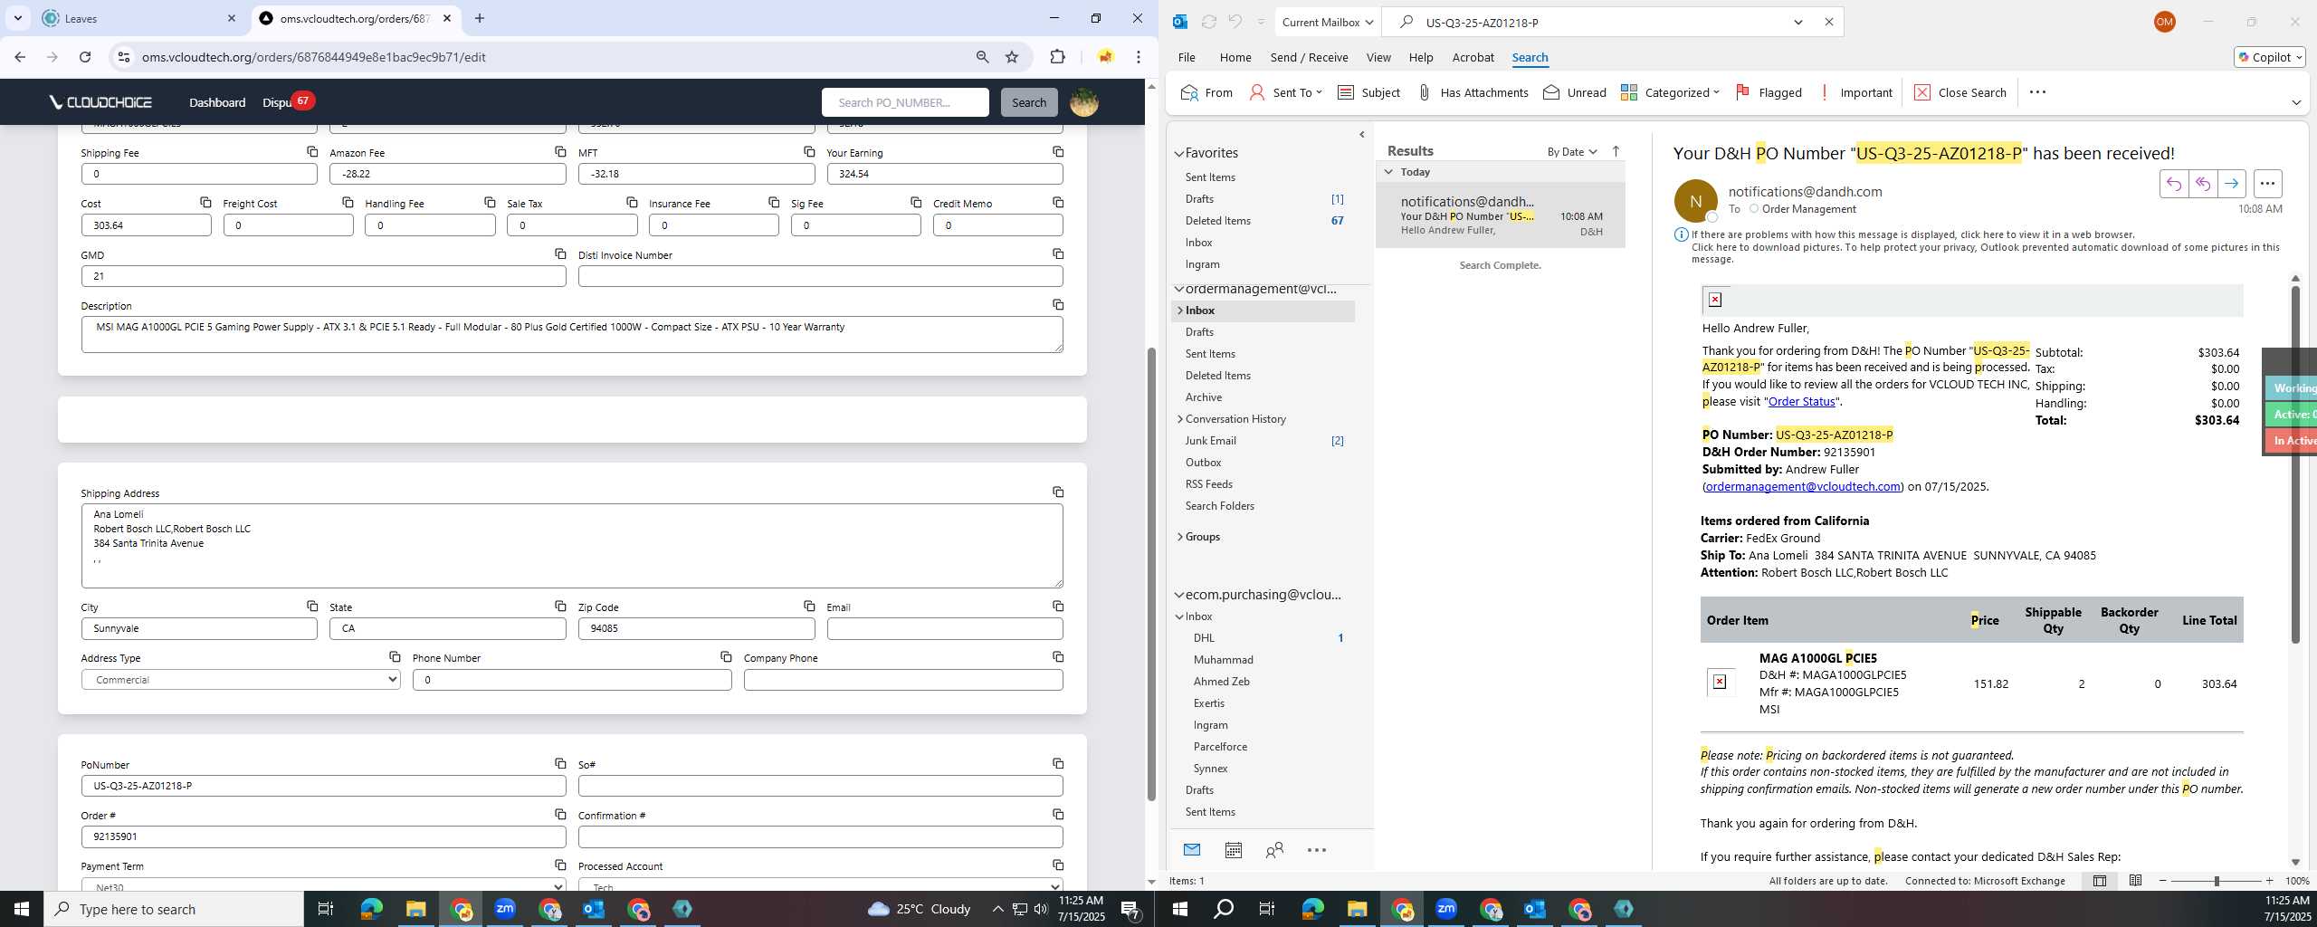The image size is (2317, 927).
Task: Expand the Groups section
Action: pos(1179,537)
